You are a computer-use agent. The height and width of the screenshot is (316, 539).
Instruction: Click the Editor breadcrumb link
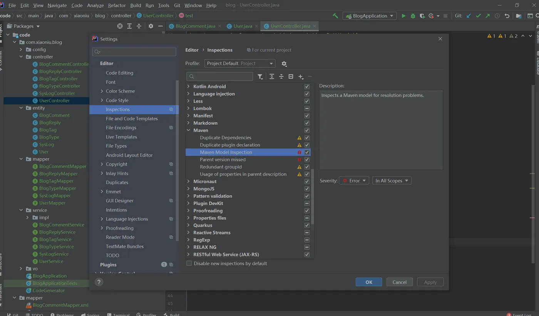[x=192, y=50]
